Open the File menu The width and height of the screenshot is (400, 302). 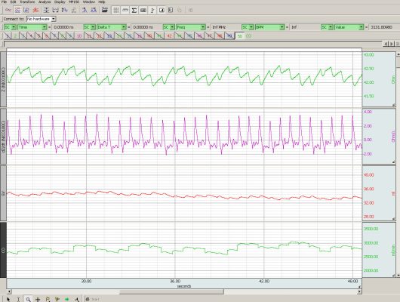point(5,2)
